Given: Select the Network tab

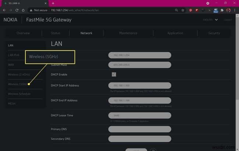Looking at the screenshot, I should pos(86,33).
